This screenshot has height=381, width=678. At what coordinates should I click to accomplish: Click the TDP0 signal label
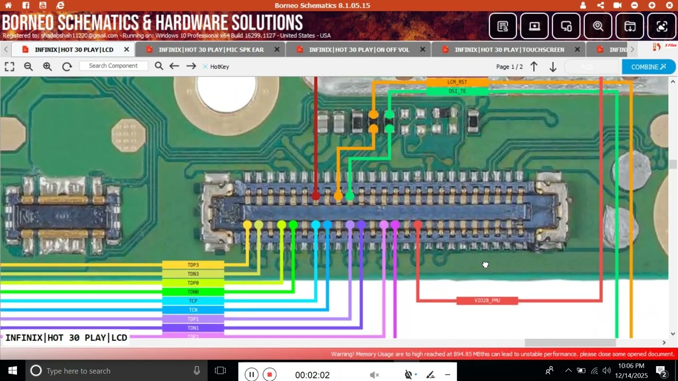193,283
